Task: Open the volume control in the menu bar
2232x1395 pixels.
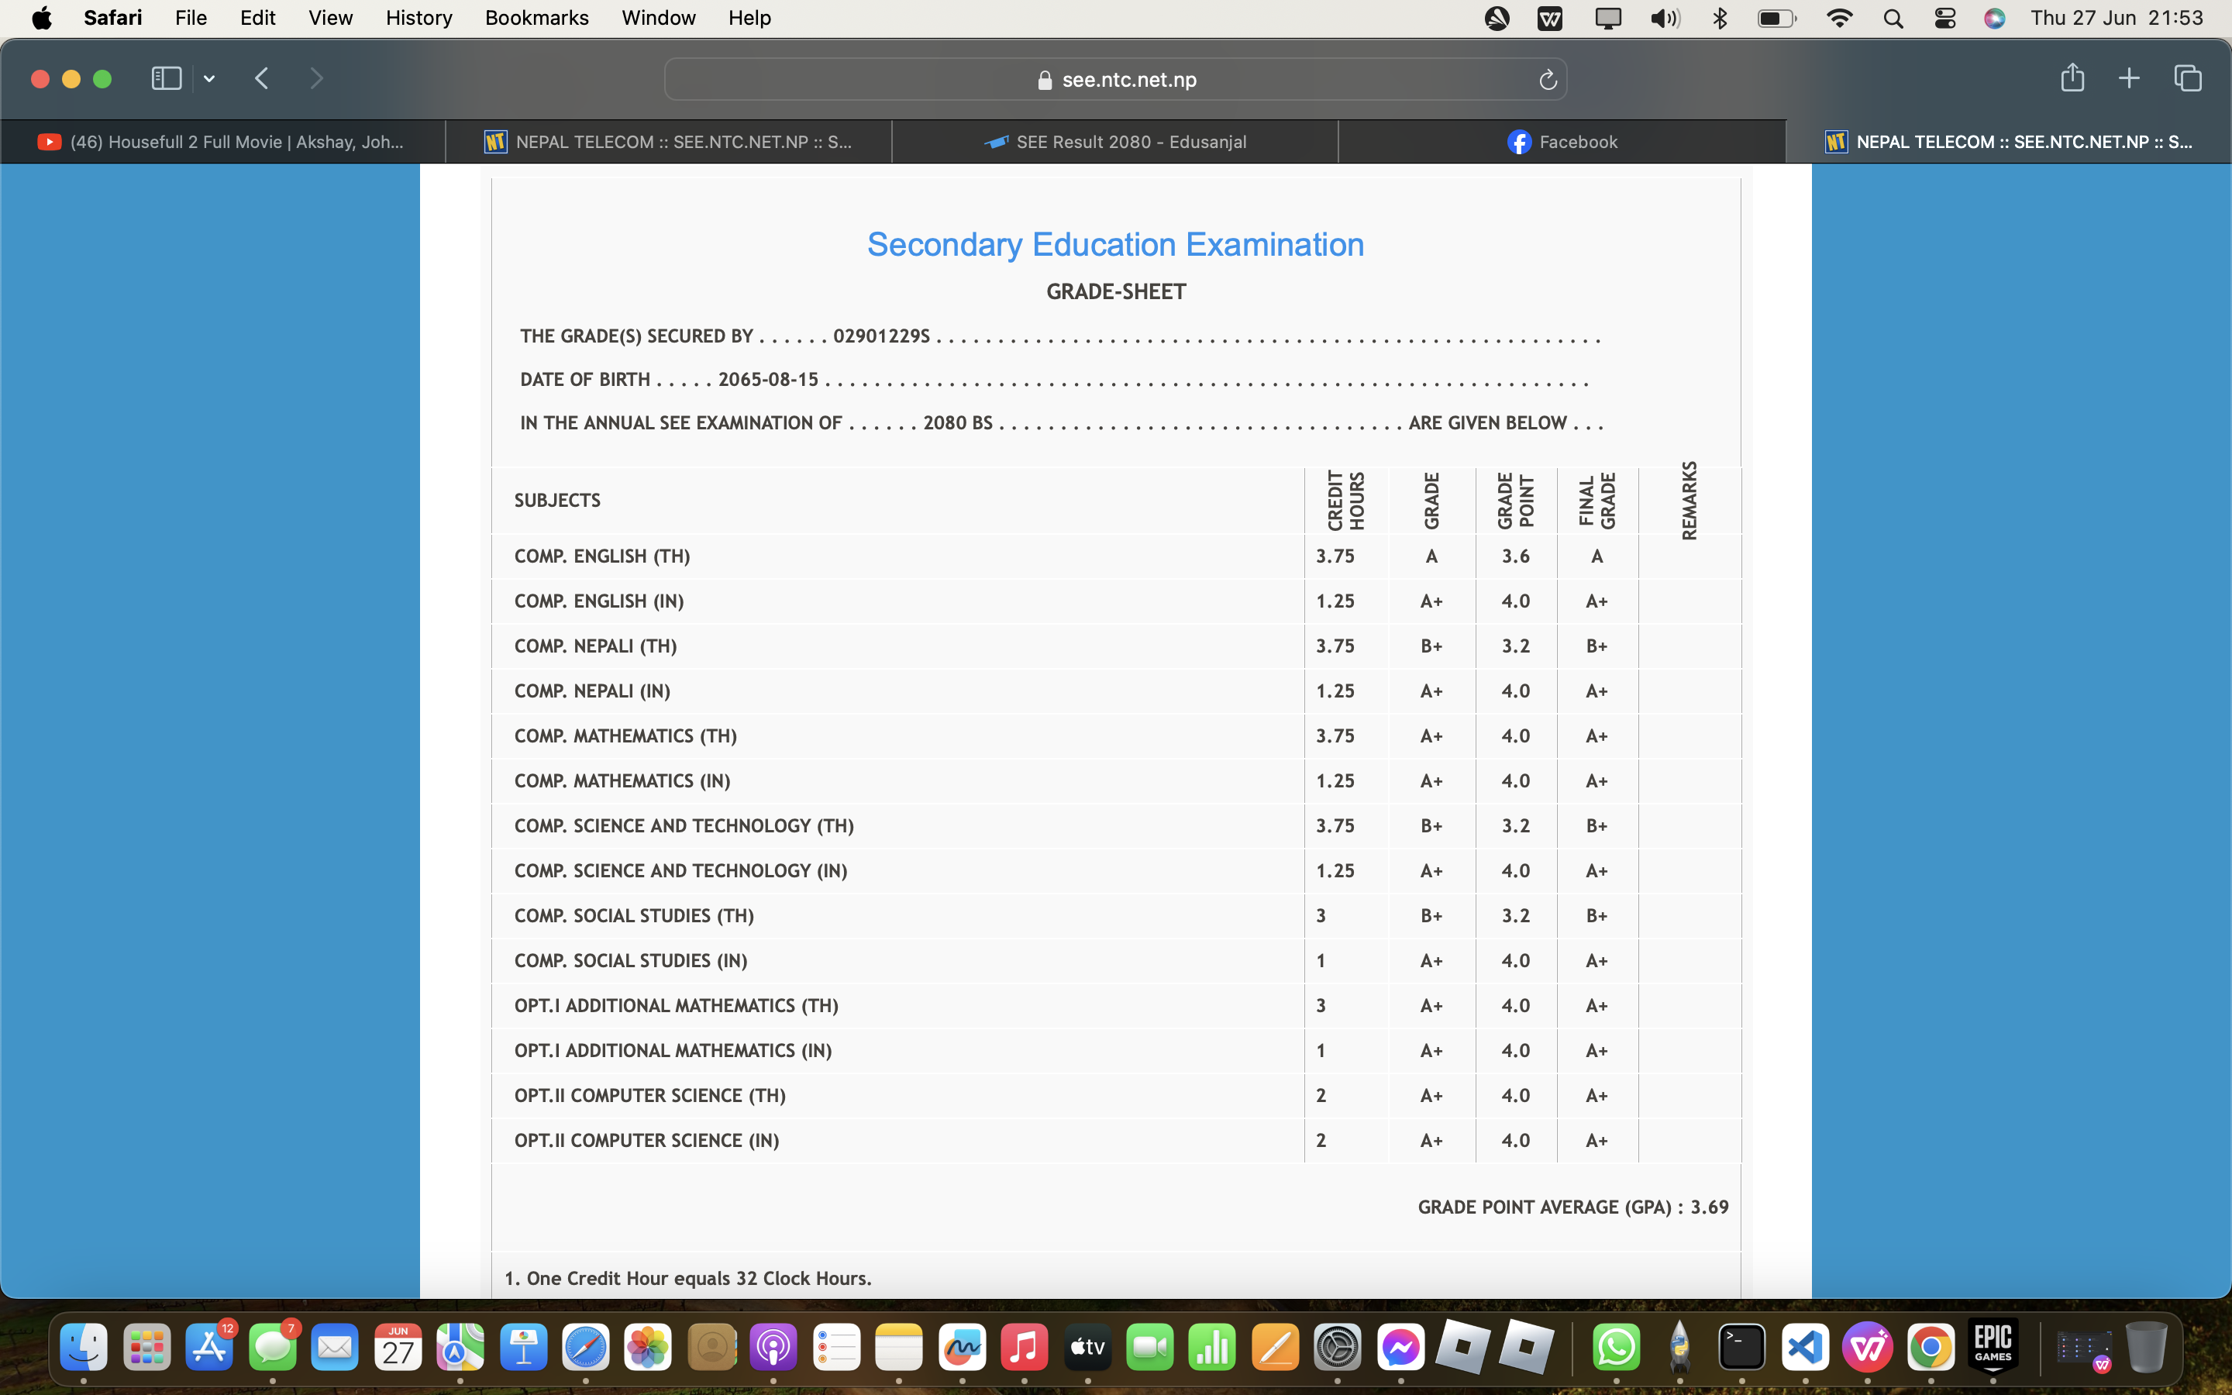Action: click(1665, 19)
